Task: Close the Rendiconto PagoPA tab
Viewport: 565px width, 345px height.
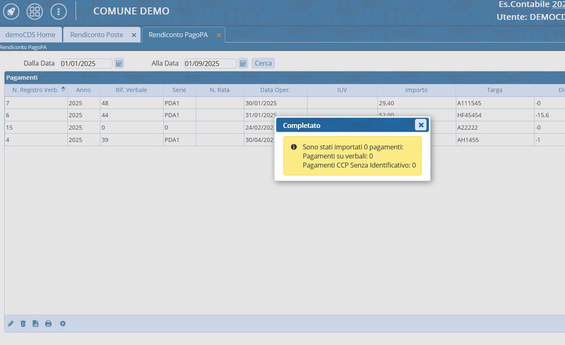Action: point(219,35)
